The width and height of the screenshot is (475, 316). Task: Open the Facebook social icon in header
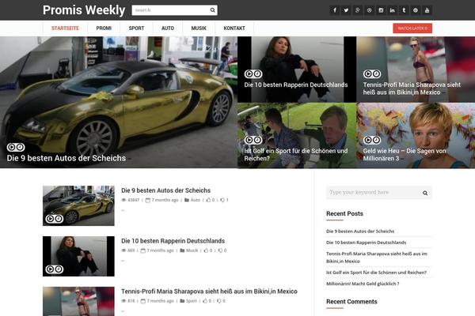(335, 10)
